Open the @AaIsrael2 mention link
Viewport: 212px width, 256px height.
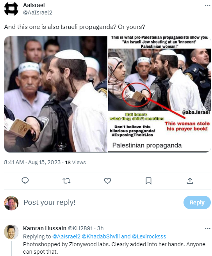[x=66, y=236]
